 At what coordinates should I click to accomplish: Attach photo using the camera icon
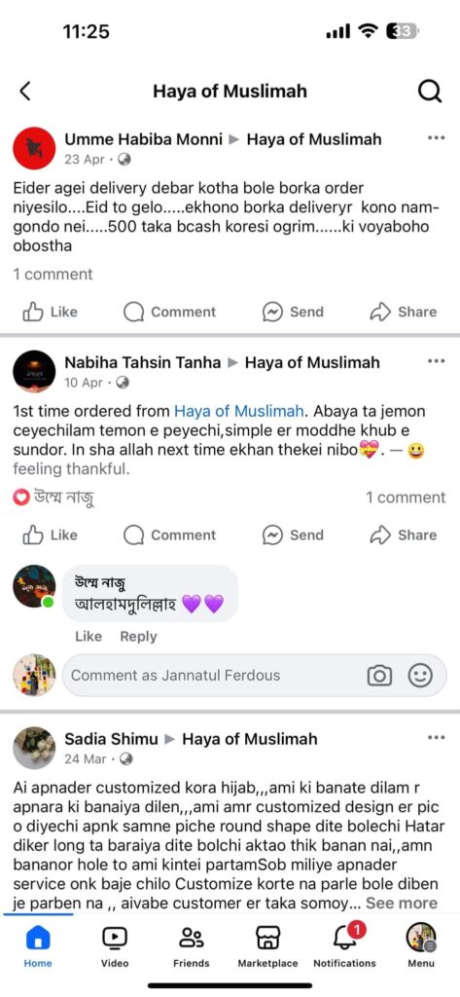(379, 676)
